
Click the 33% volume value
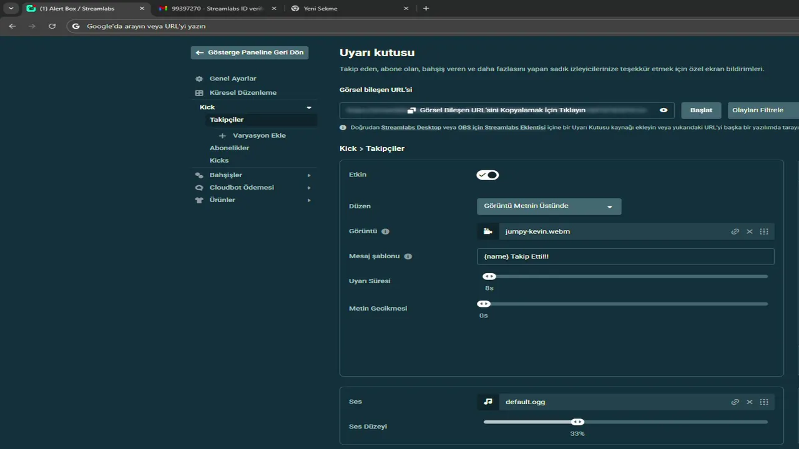pyautogui.click(x=577, y=433)
